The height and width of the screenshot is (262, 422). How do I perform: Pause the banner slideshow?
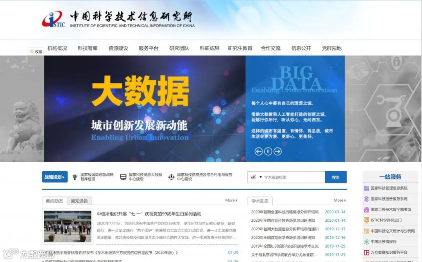(268, 151)
